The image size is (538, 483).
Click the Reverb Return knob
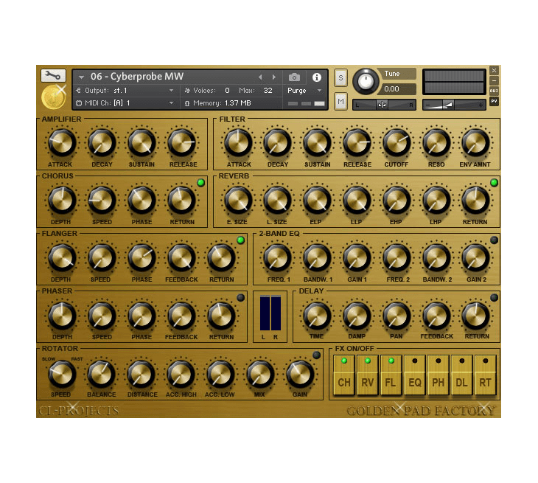475,200
